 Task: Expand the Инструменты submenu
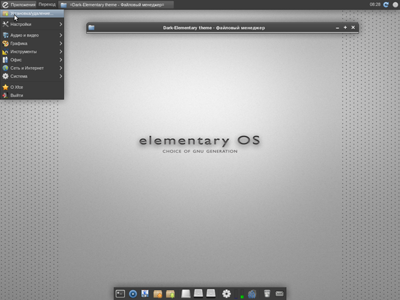click(32, 51)
